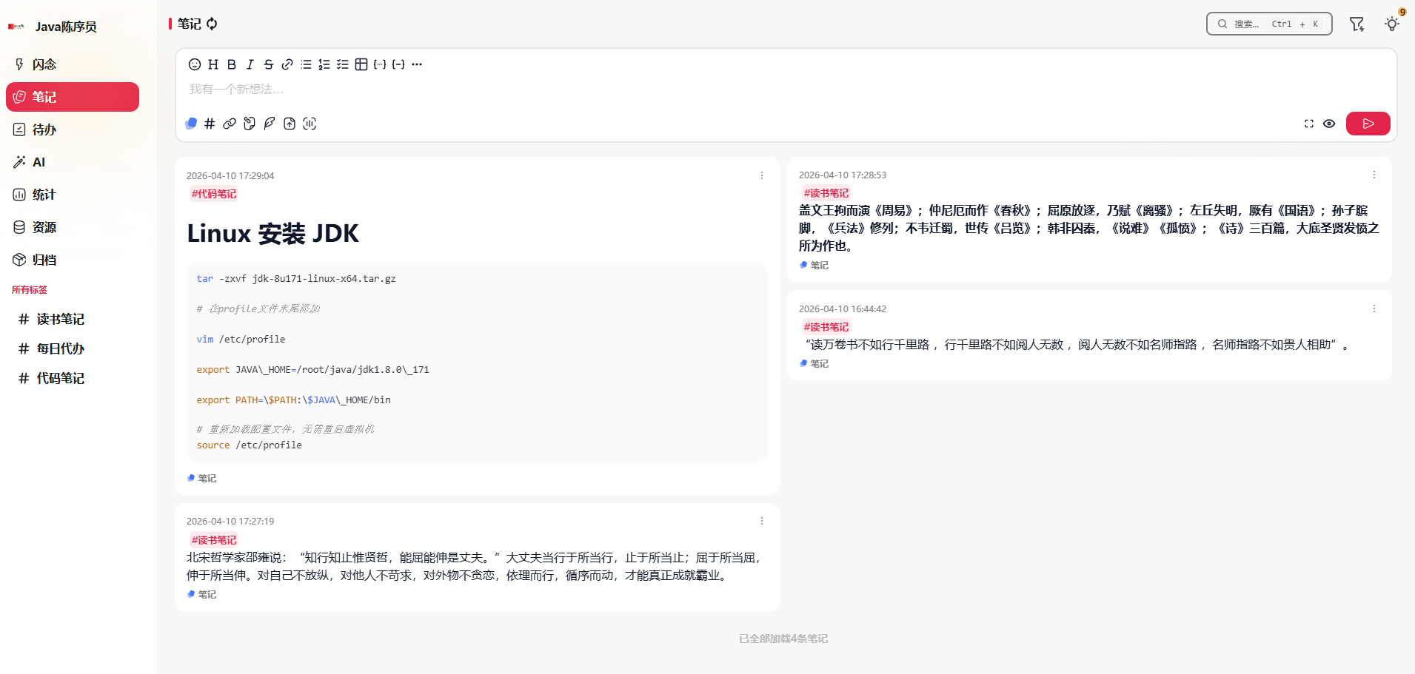Toggle strikethrough formatting in editor
Image resolution: width=1415 pixels, height=674 pixels.
coord(269,64)
